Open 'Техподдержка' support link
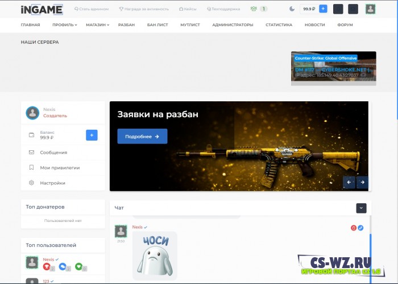The width and height of the screenshot is (398, 284). click(223, 9)
